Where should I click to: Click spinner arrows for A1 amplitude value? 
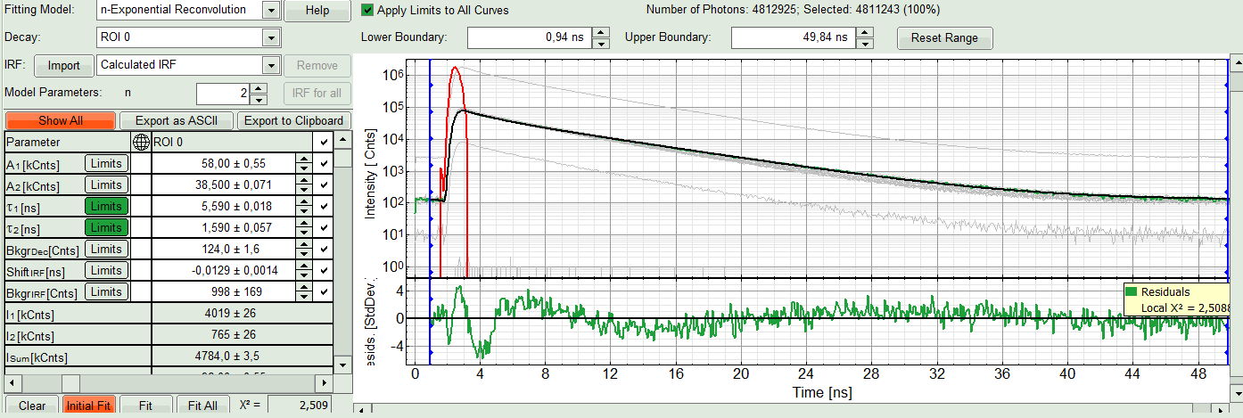click(x=304, y=163)
